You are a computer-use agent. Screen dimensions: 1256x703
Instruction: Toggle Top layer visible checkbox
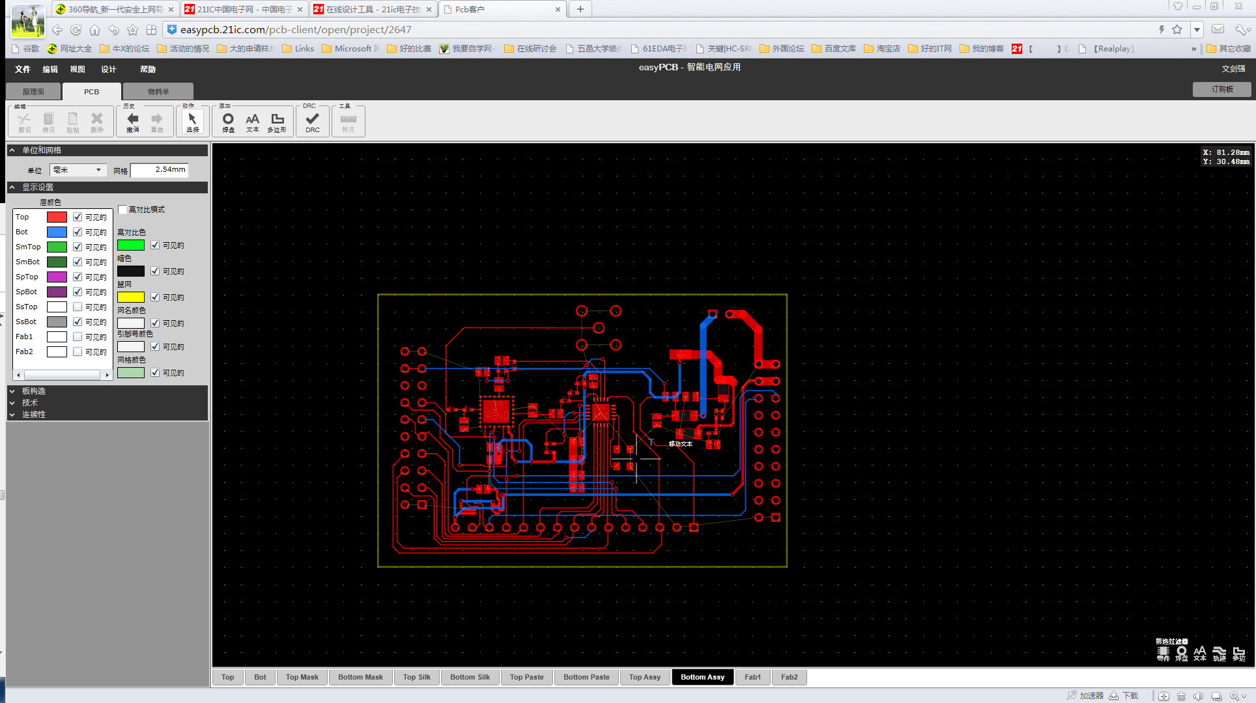[x=78, y=217]
